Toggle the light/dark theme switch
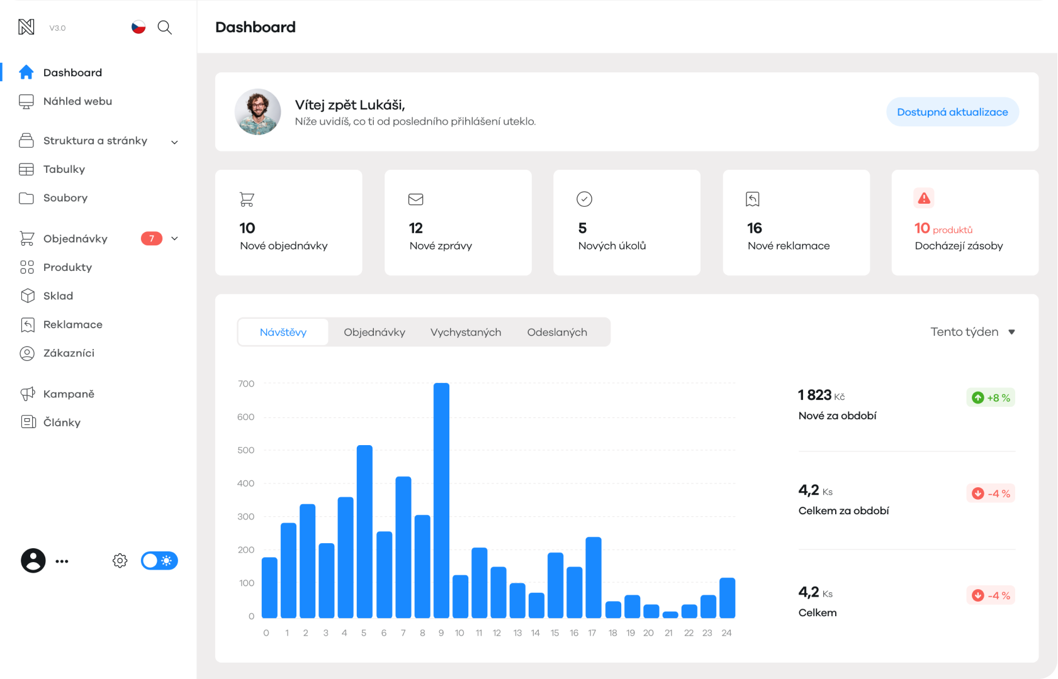 159,561
